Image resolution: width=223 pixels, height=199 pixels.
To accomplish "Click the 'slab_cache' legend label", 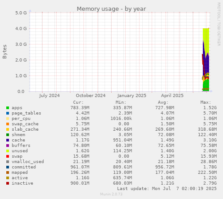I will point(25,129).
